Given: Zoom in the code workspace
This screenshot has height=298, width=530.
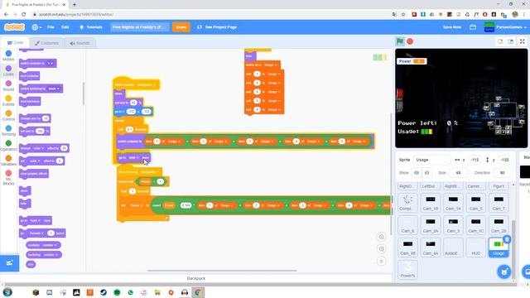Looking at the screenshot, I should (381, 237).
